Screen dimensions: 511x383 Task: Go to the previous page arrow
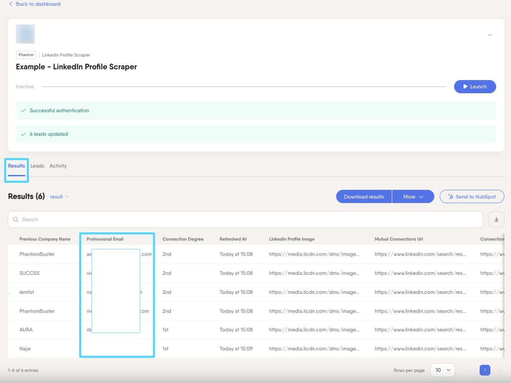[470, 370]
